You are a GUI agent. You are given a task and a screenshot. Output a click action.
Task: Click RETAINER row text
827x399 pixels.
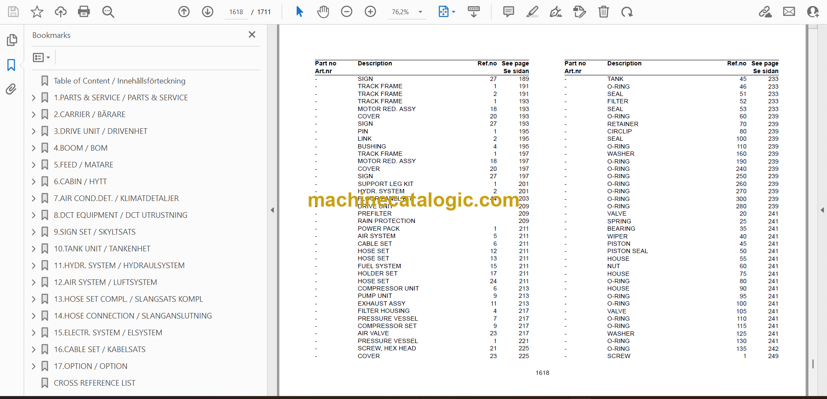pyautogui.click(x=623, y=124)
